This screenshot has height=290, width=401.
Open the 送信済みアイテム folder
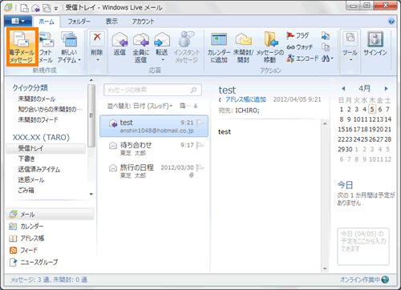(x=39, y=169)
